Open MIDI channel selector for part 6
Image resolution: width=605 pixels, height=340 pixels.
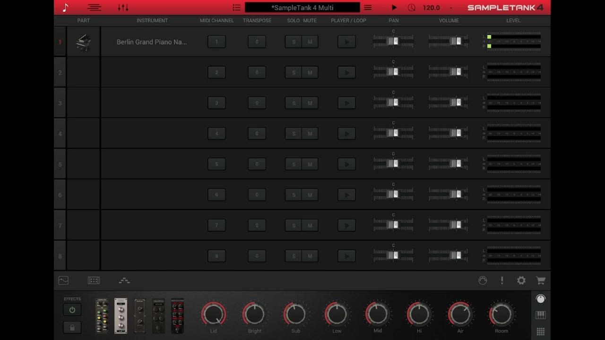(216, 195)
